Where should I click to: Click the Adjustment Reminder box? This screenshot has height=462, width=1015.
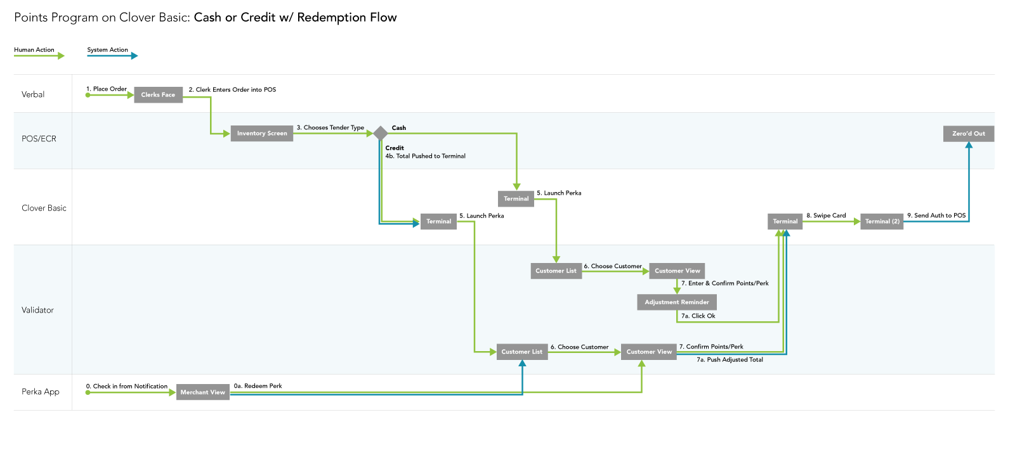676,302
